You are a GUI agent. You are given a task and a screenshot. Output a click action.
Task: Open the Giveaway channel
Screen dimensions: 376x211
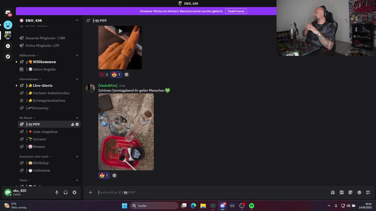coord(49,108)
